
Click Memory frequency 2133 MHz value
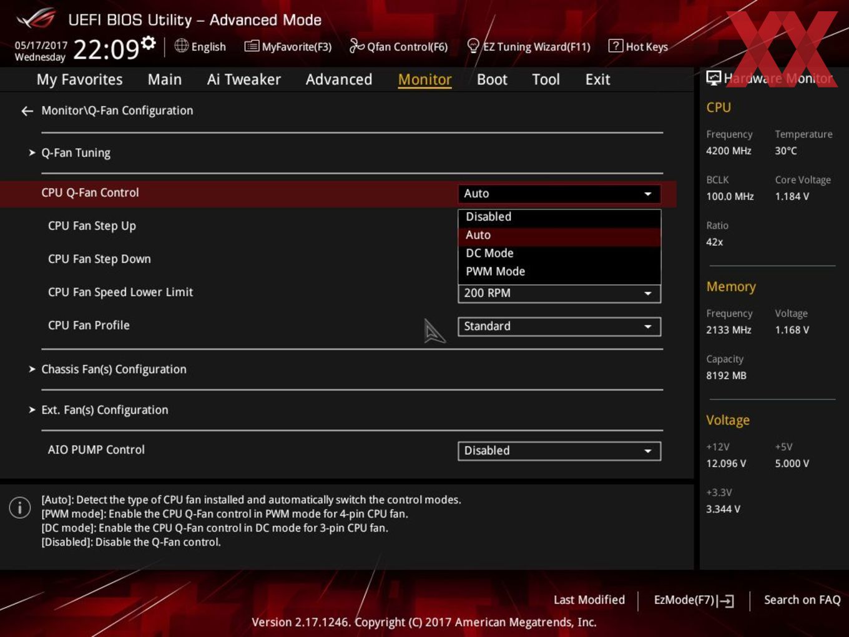(729, 330)
